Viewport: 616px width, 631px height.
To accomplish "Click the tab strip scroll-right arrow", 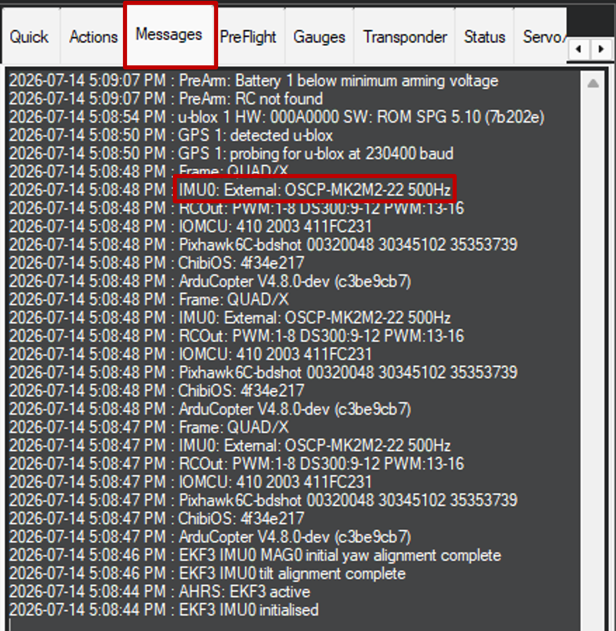I will pos(601,49).
